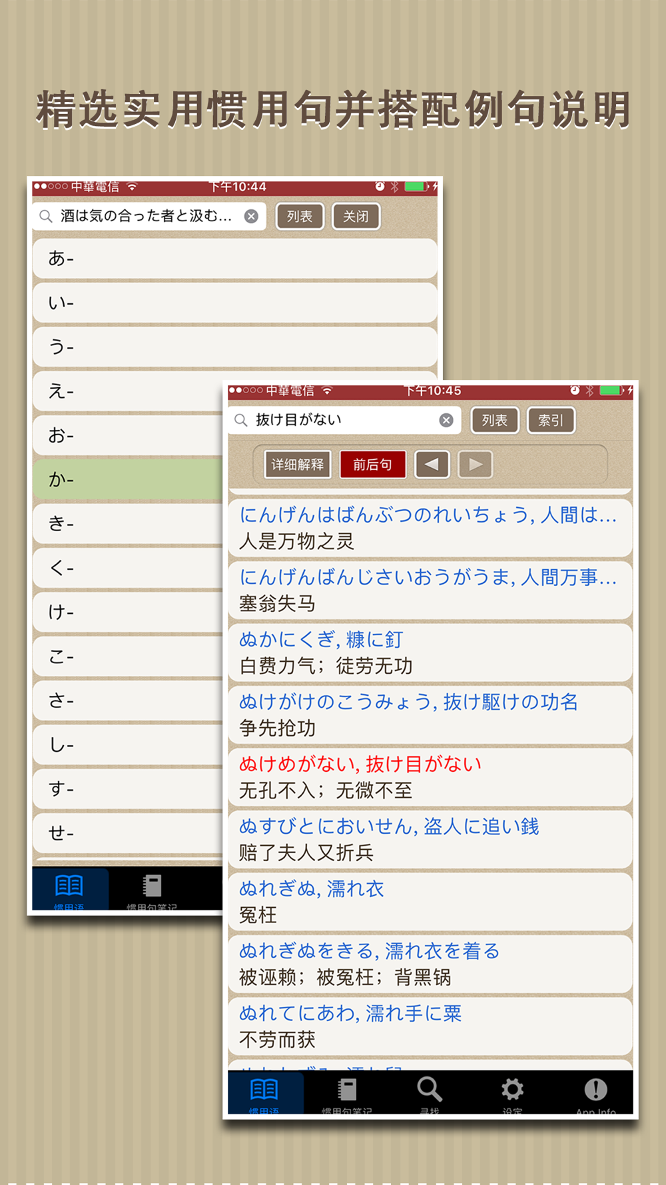Image resolution: width=666 pixels, height=1185 pixels.
Task: Select the red 前后句 button
Action: [x=372, y=465]
